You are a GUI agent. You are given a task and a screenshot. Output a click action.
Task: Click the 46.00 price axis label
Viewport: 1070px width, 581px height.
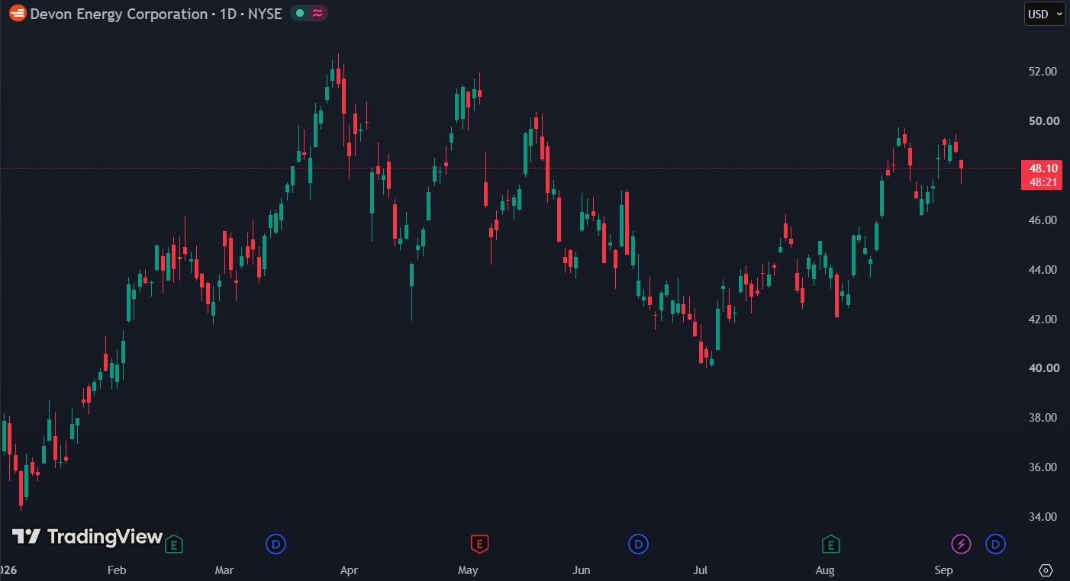(1043, 220)
